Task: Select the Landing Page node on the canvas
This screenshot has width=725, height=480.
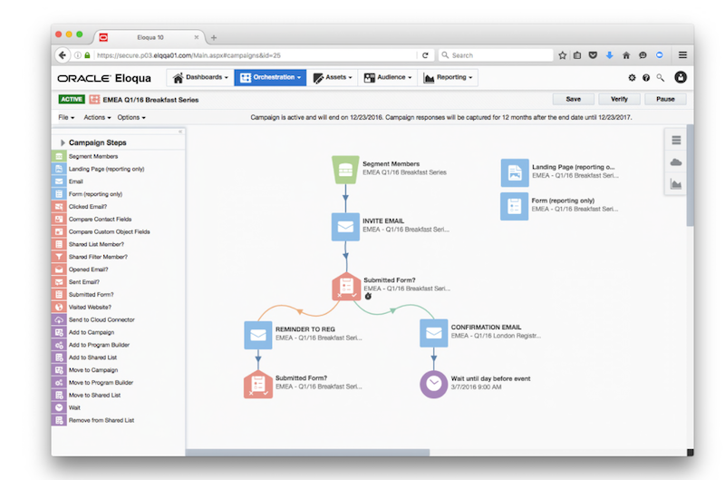Action: click(x=515, y=171)
